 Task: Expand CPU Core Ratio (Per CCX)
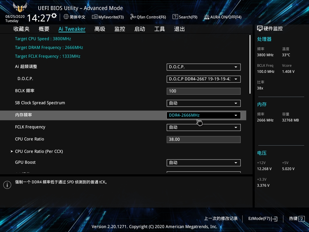point(39,151)
